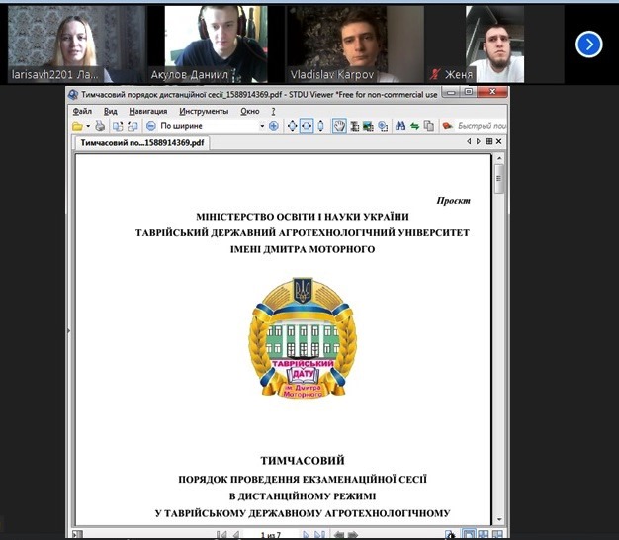Click vertical scrollbar up arrow
Viewport: 619px width, 540px height.
click(499, 158)
